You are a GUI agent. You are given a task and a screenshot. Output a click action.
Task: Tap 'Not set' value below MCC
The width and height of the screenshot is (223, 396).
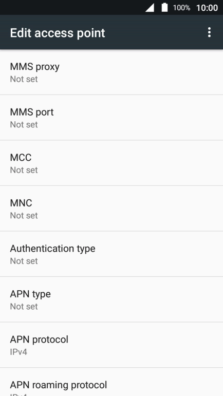click(x=24, y=170)
